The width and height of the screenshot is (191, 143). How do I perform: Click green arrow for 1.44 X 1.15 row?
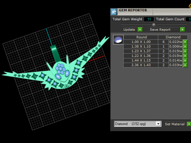(x=185, y=60)
